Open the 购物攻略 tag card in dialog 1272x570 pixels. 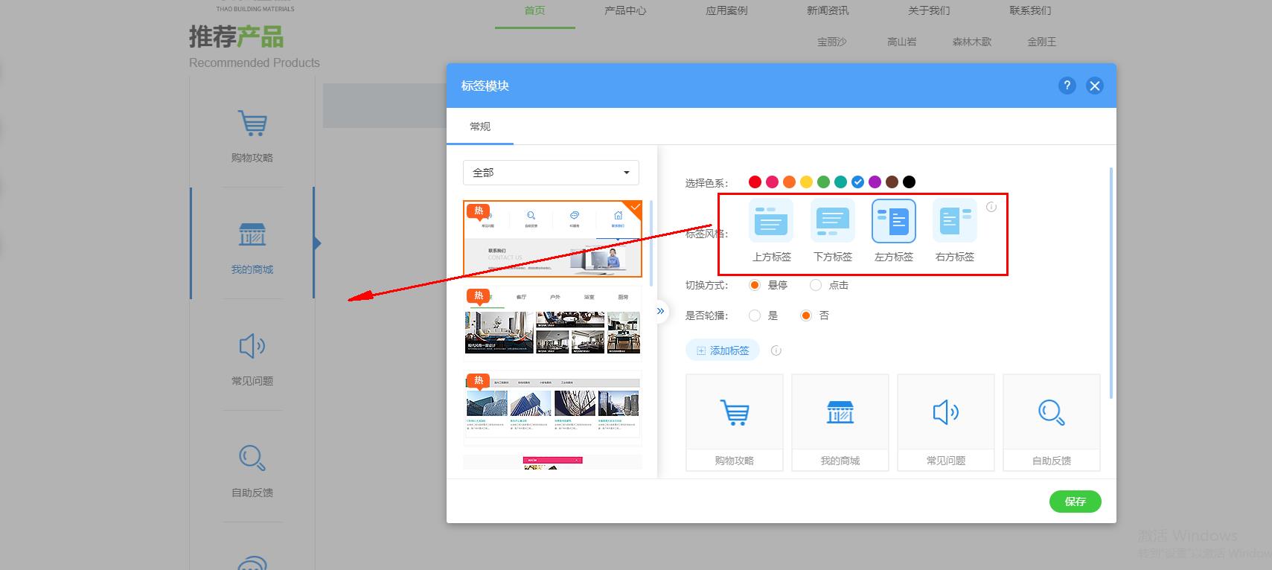[x=735, y=423]
